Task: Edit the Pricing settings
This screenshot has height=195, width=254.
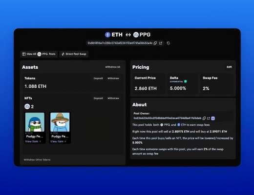Action: [x=229, y=67]
